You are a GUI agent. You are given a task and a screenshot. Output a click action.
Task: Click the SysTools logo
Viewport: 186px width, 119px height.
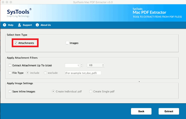pyautogui.click(x=19, y=13)
